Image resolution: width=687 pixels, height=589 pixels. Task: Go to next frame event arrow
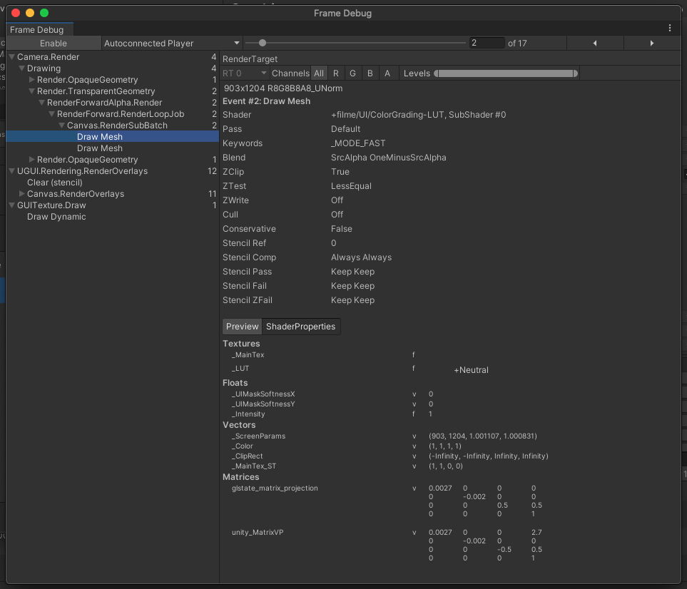pyautogui.click(x=651, y=43)
